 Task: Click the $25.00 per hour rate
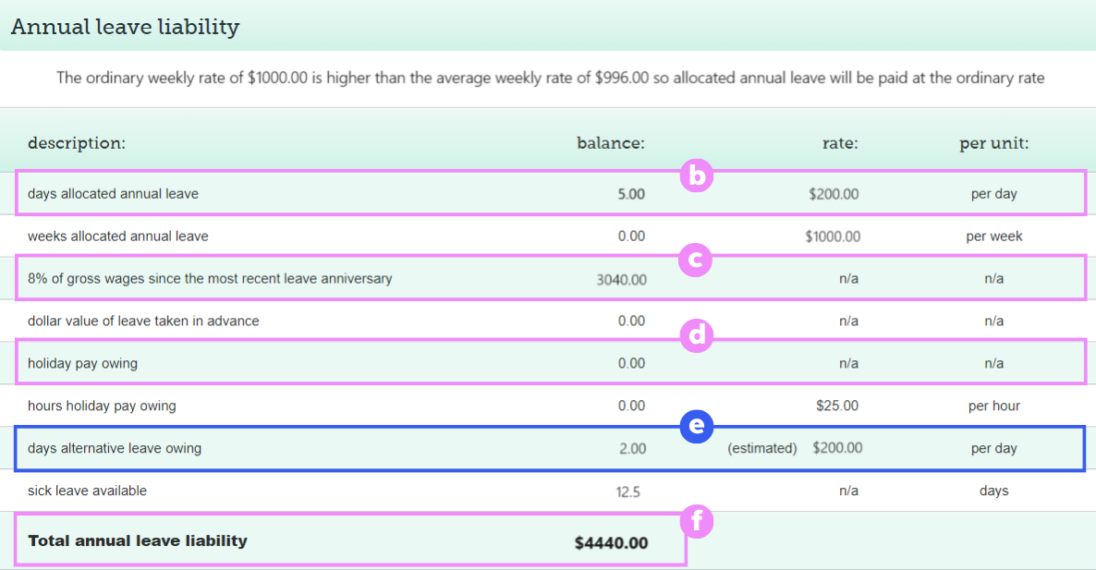click(837, 406)
